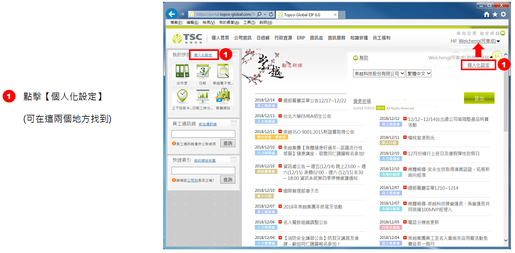Click the 員工通訊錄 search input field
This screenshot has height=253, width=515.
tap(203, 134)
